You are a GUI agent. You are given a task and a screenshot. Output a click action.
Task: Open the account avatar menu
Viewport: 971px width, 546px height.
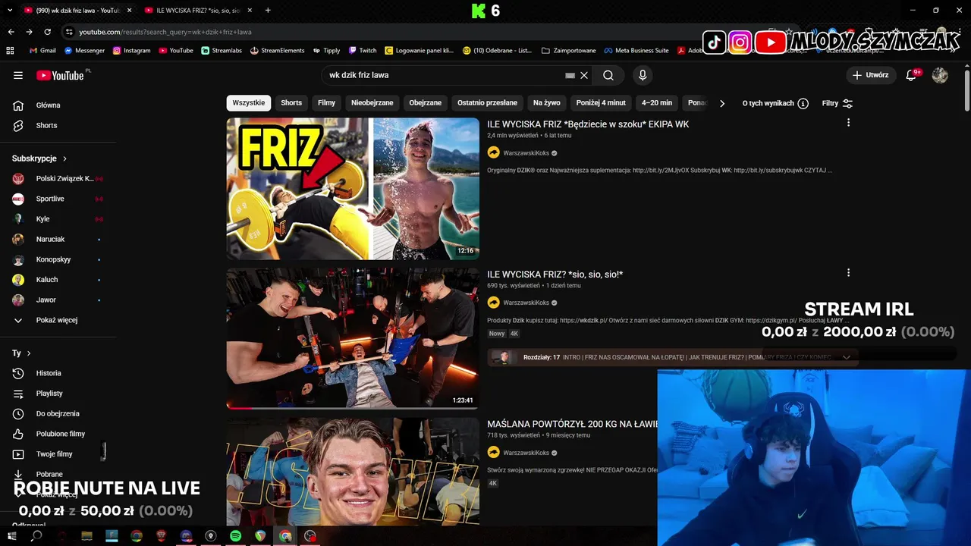pyautogui.click(x=940, y=75)
